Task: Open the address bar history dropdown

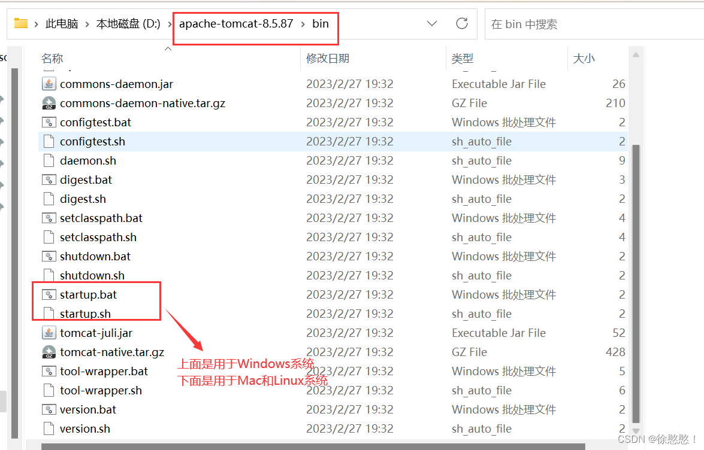Action: (431, 23)
